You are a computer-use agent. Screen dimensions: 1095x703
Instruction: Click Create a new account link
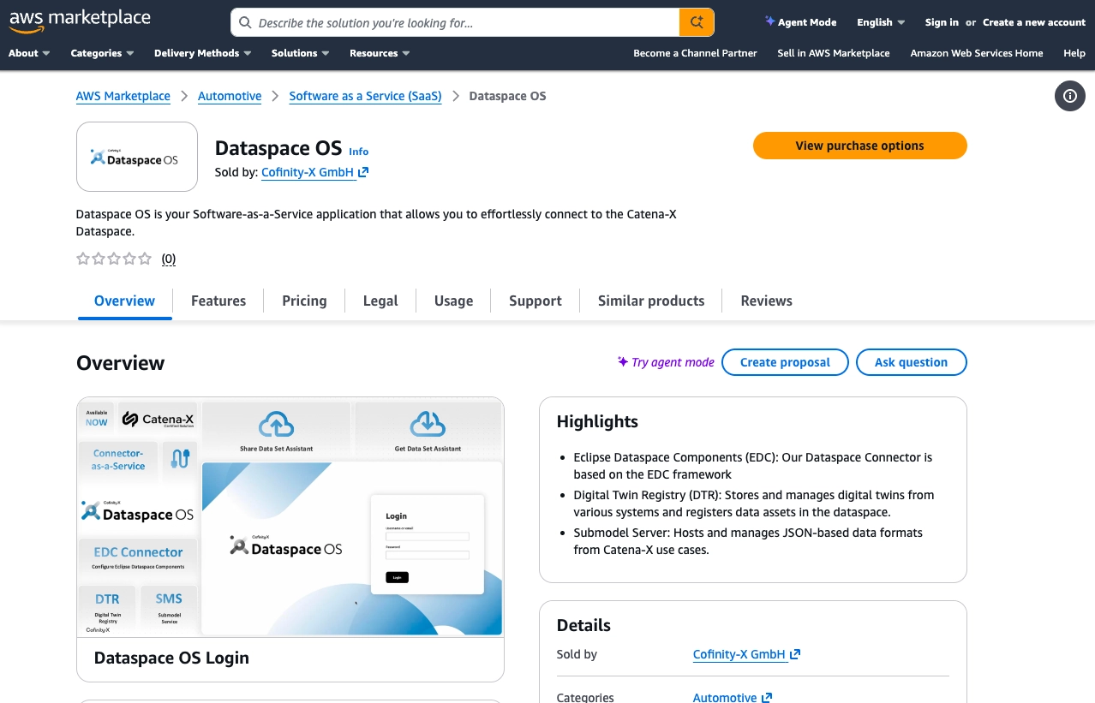pyautogui.click(x=1034, y=22)
